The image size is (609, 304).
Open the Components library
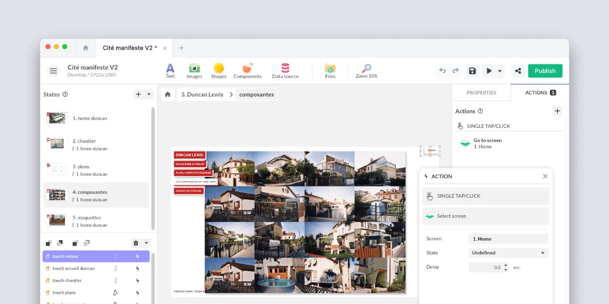click(x=248, y=70)
